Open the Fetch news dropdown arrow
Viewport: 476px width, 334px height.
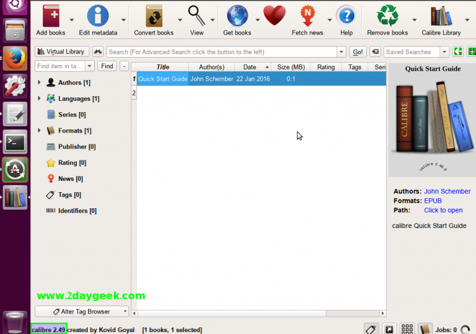330,20
